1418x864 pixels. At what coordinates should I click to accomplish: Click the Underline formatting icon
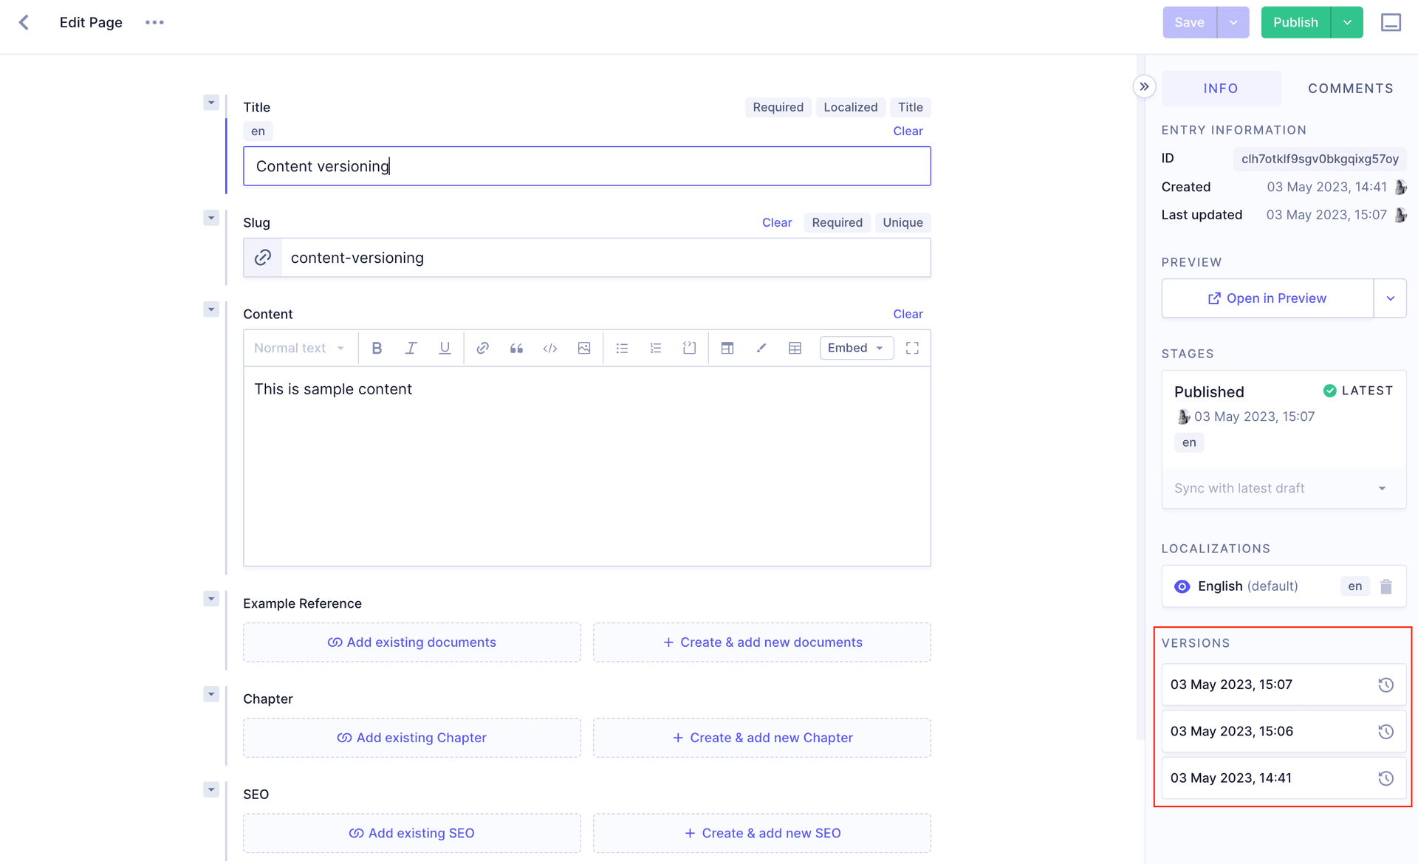point(444,347)
